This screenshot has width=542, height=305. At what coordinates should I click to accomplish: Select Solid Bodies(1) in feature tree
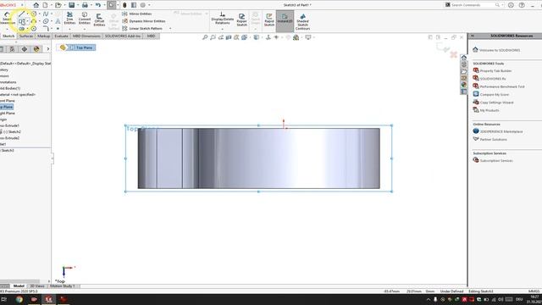click(x=10, y=88)
